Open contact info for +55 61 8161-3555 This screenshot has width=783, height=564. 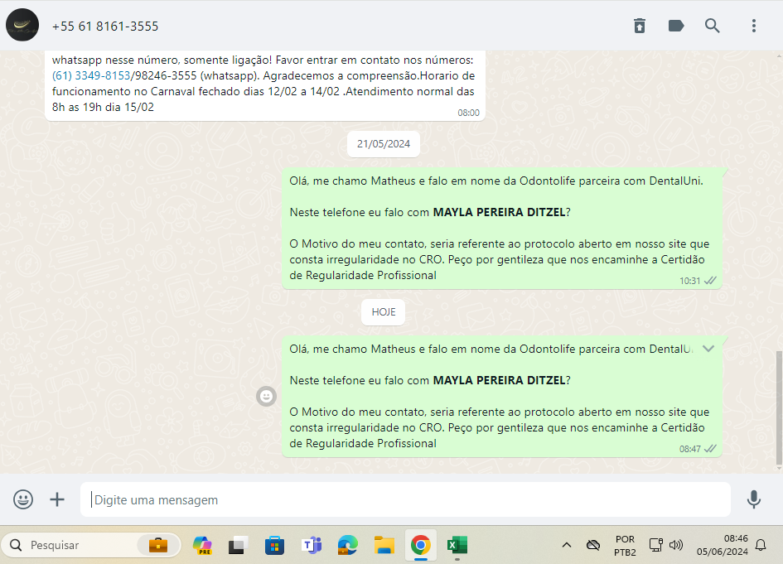[105, 27]
